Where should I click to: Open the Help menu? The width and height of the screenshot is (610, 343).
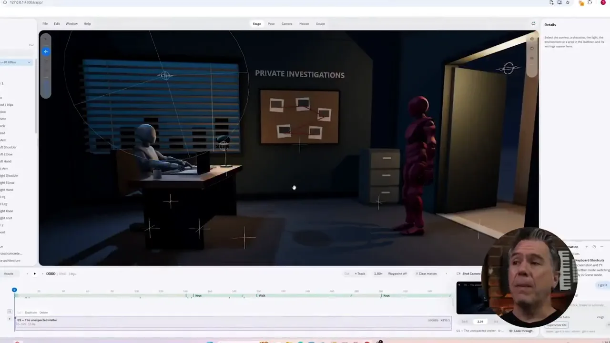click(87, 23)
